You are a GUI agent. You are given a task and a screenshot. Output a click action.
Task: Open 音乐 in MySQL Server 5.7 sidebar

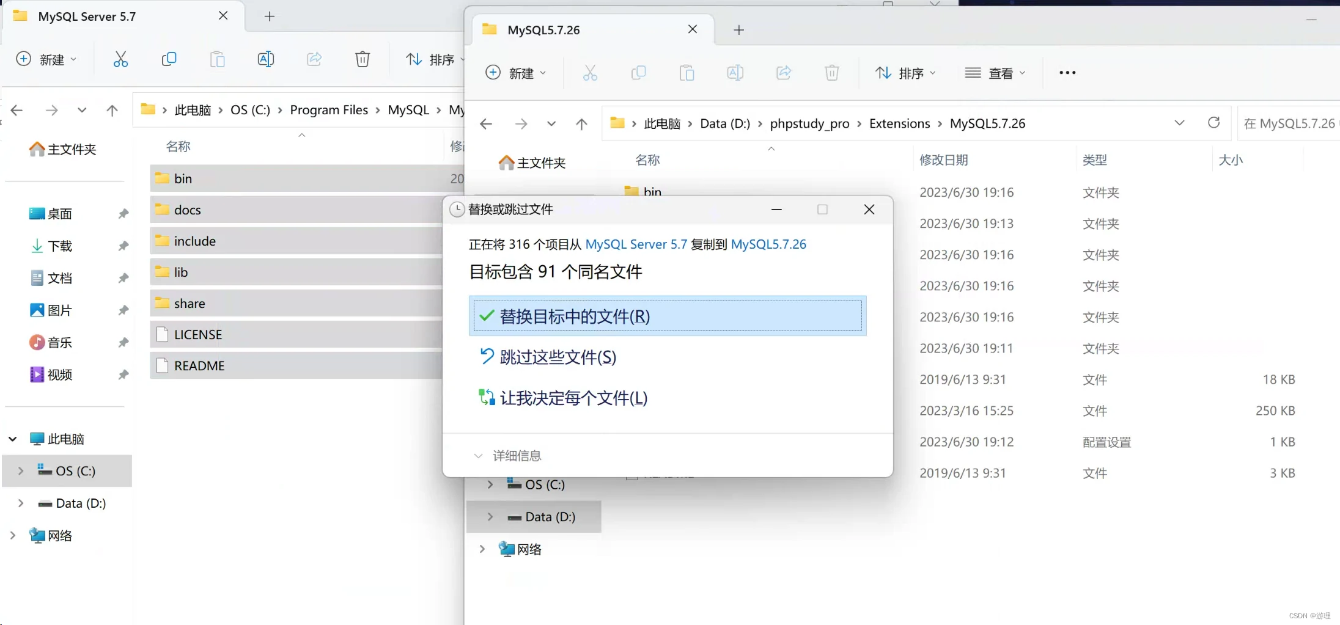60,342
